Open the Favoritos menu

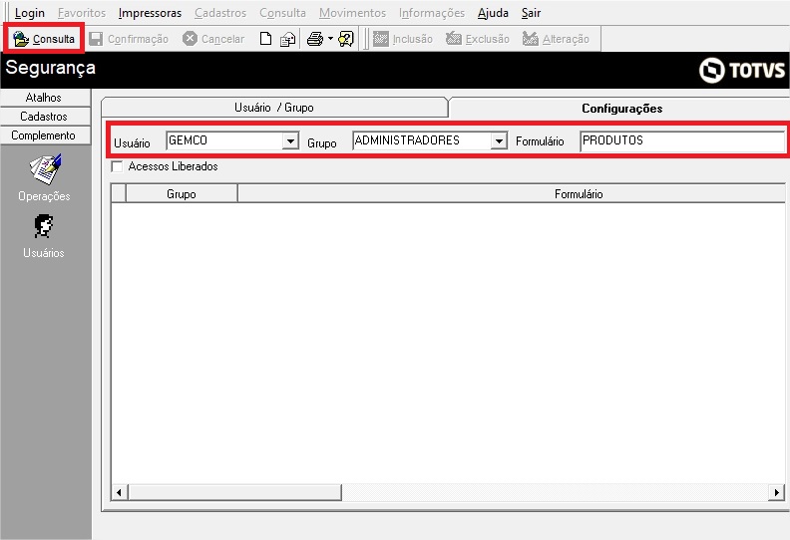[x=82, y=13]
